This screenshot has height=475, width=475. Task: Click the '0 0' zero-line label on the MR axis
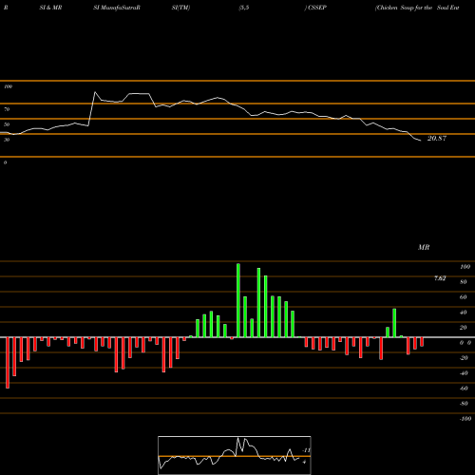click(465, 343)
